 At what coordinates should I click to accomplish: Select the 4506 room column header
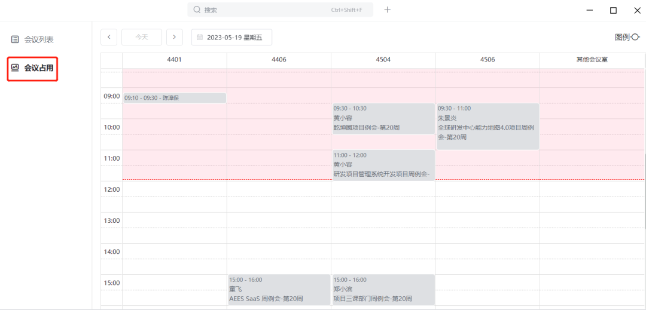(x=487, y=60)
